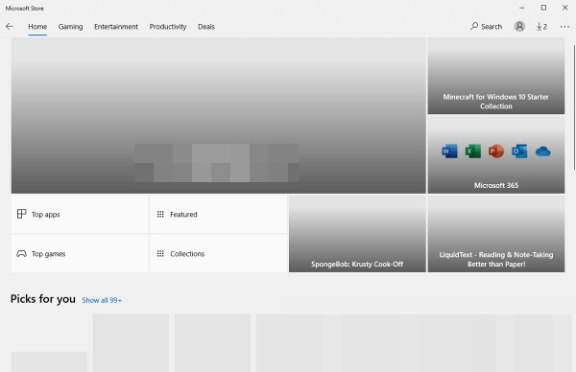Click the PowerPoint icon in Microsoft 365 tile

pyautogui.click(x=496, y=151)
